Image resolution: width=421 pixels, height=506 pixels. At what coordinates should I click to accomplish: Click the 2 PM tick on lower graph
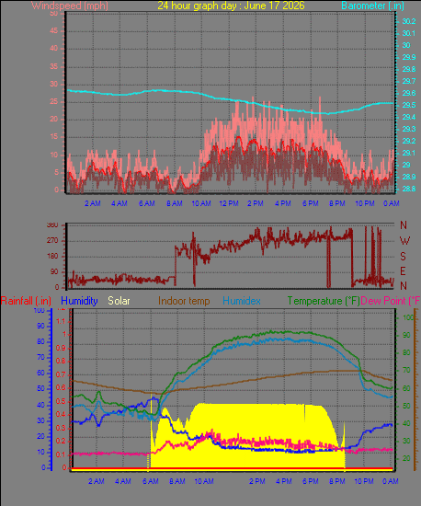coord(257,481)
